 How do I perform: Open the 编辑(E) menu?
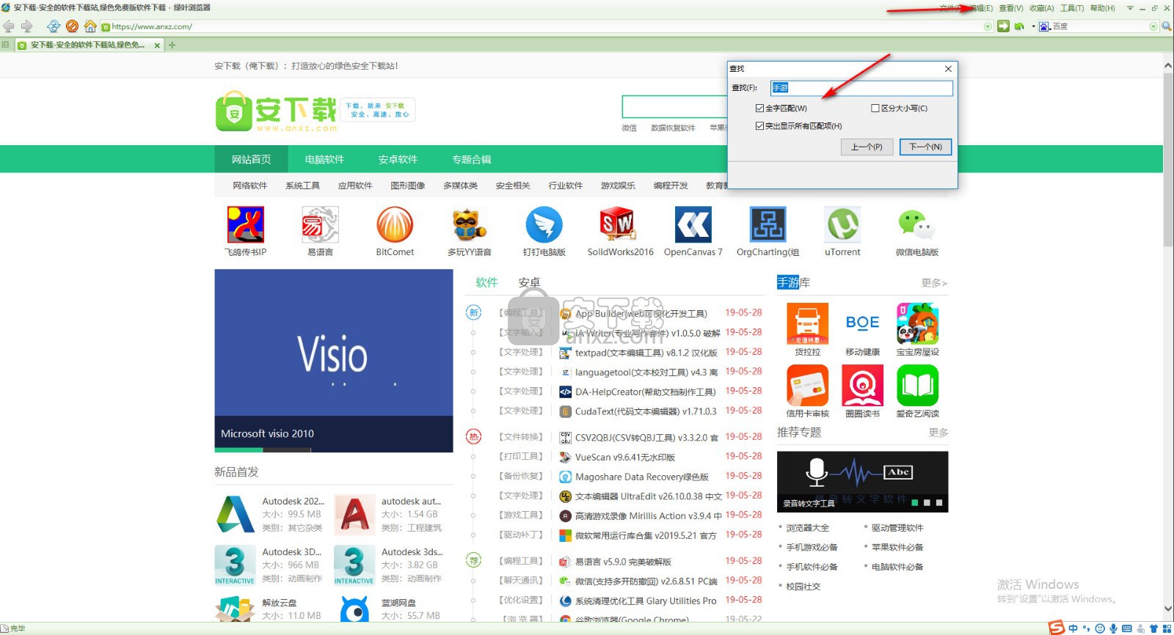click(x=980, y=8)
